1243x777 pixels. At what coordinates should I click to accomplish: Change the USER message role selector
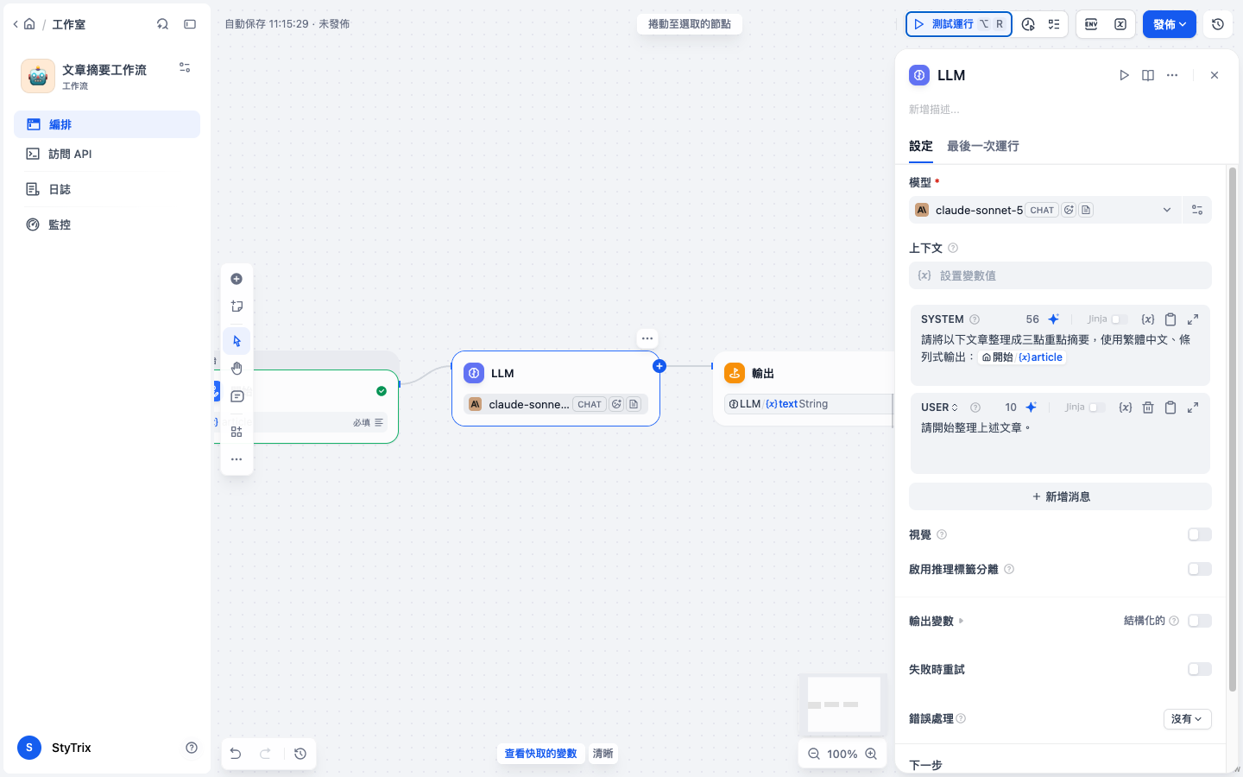(x=939, y=407)
